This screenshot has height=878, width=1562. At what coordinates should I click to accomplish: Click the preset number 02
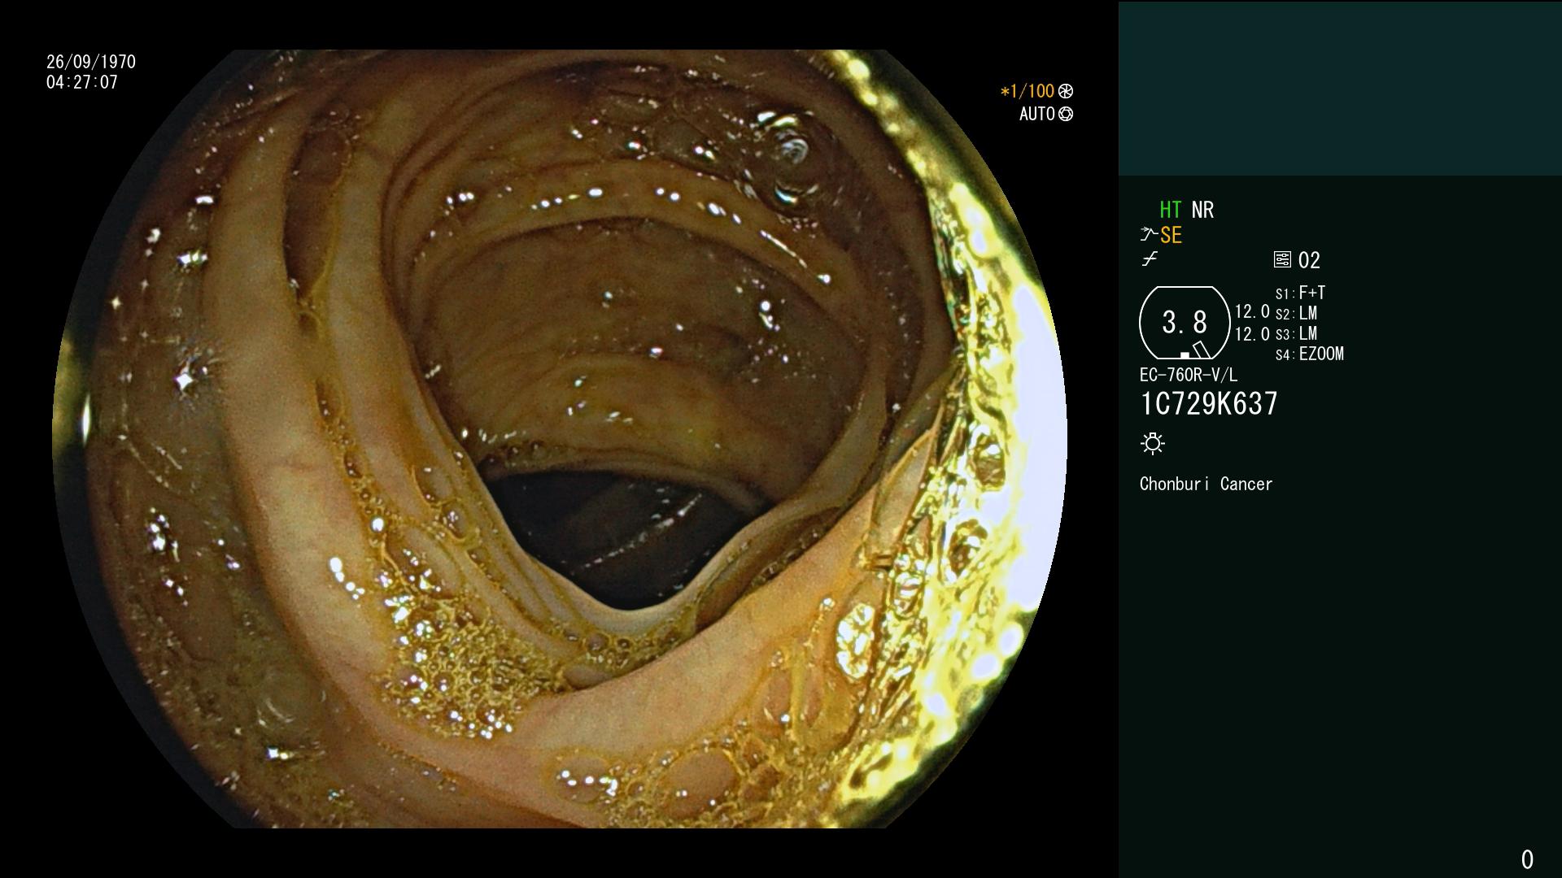point(1309,260)
